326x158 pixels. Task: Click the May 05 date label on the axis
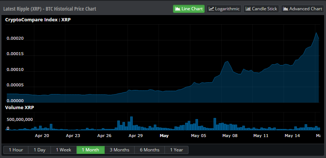point(198,136)
